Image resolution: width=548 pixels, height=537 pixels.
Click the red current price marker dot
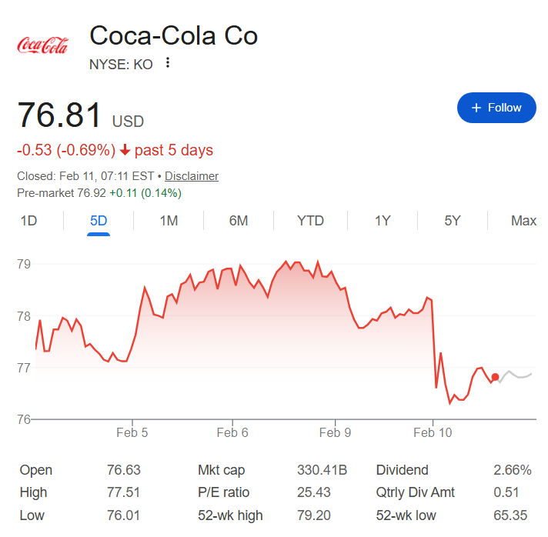[x=495, y=377]
